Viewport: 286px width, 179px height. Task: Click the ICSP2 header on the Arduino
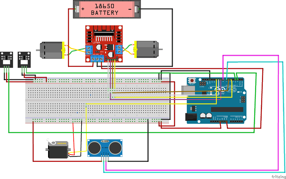pyautogui.click(x=202, y=83)
